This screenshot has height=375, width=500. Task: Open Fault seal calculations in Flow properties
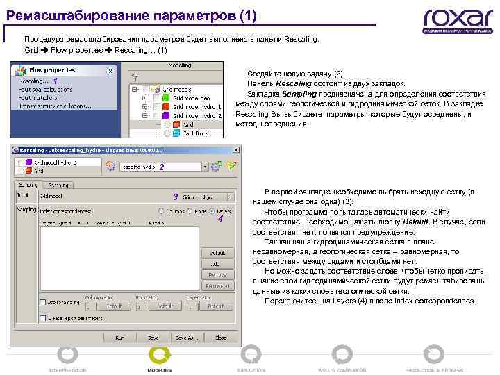pyautogui.click(x=46, y=90)
